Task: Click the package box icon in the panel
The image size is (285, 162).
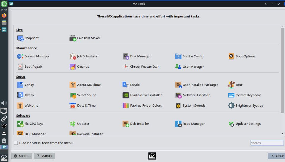Action: point(4,126)
